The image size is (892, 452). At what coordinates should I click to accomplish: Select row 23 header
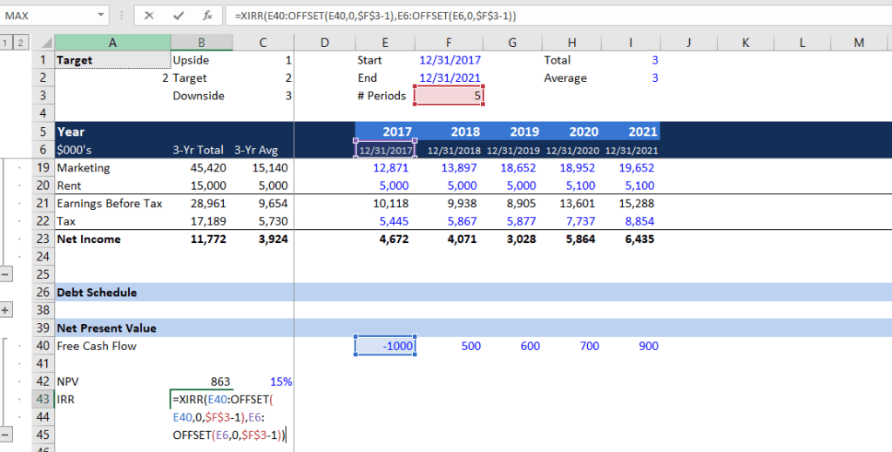43,239
